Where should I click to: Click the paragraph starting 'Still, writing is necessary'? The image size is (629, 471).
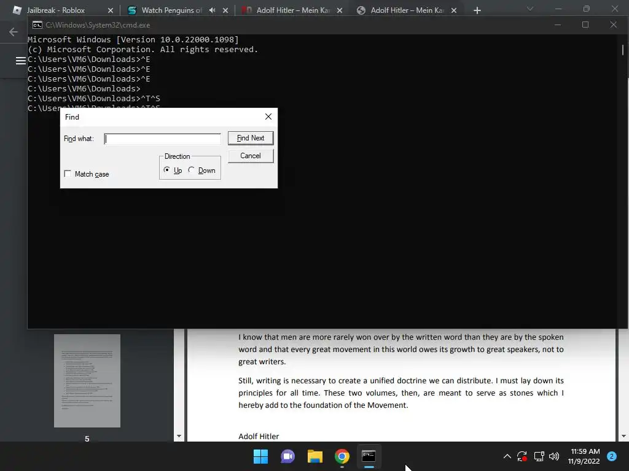tap(400, 393)
